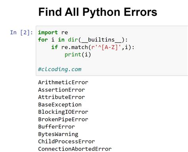Screen dimensions: 188x152
Task: Select BytesWarning output line
Action: pos(58,134)
